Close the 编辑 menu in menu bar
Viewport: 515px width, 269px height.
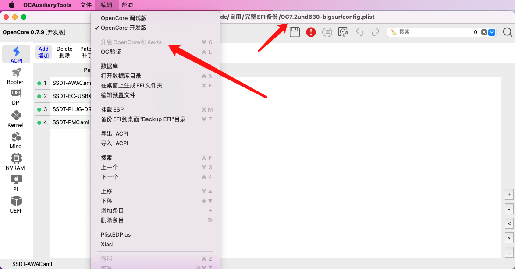tap(107, 5)
